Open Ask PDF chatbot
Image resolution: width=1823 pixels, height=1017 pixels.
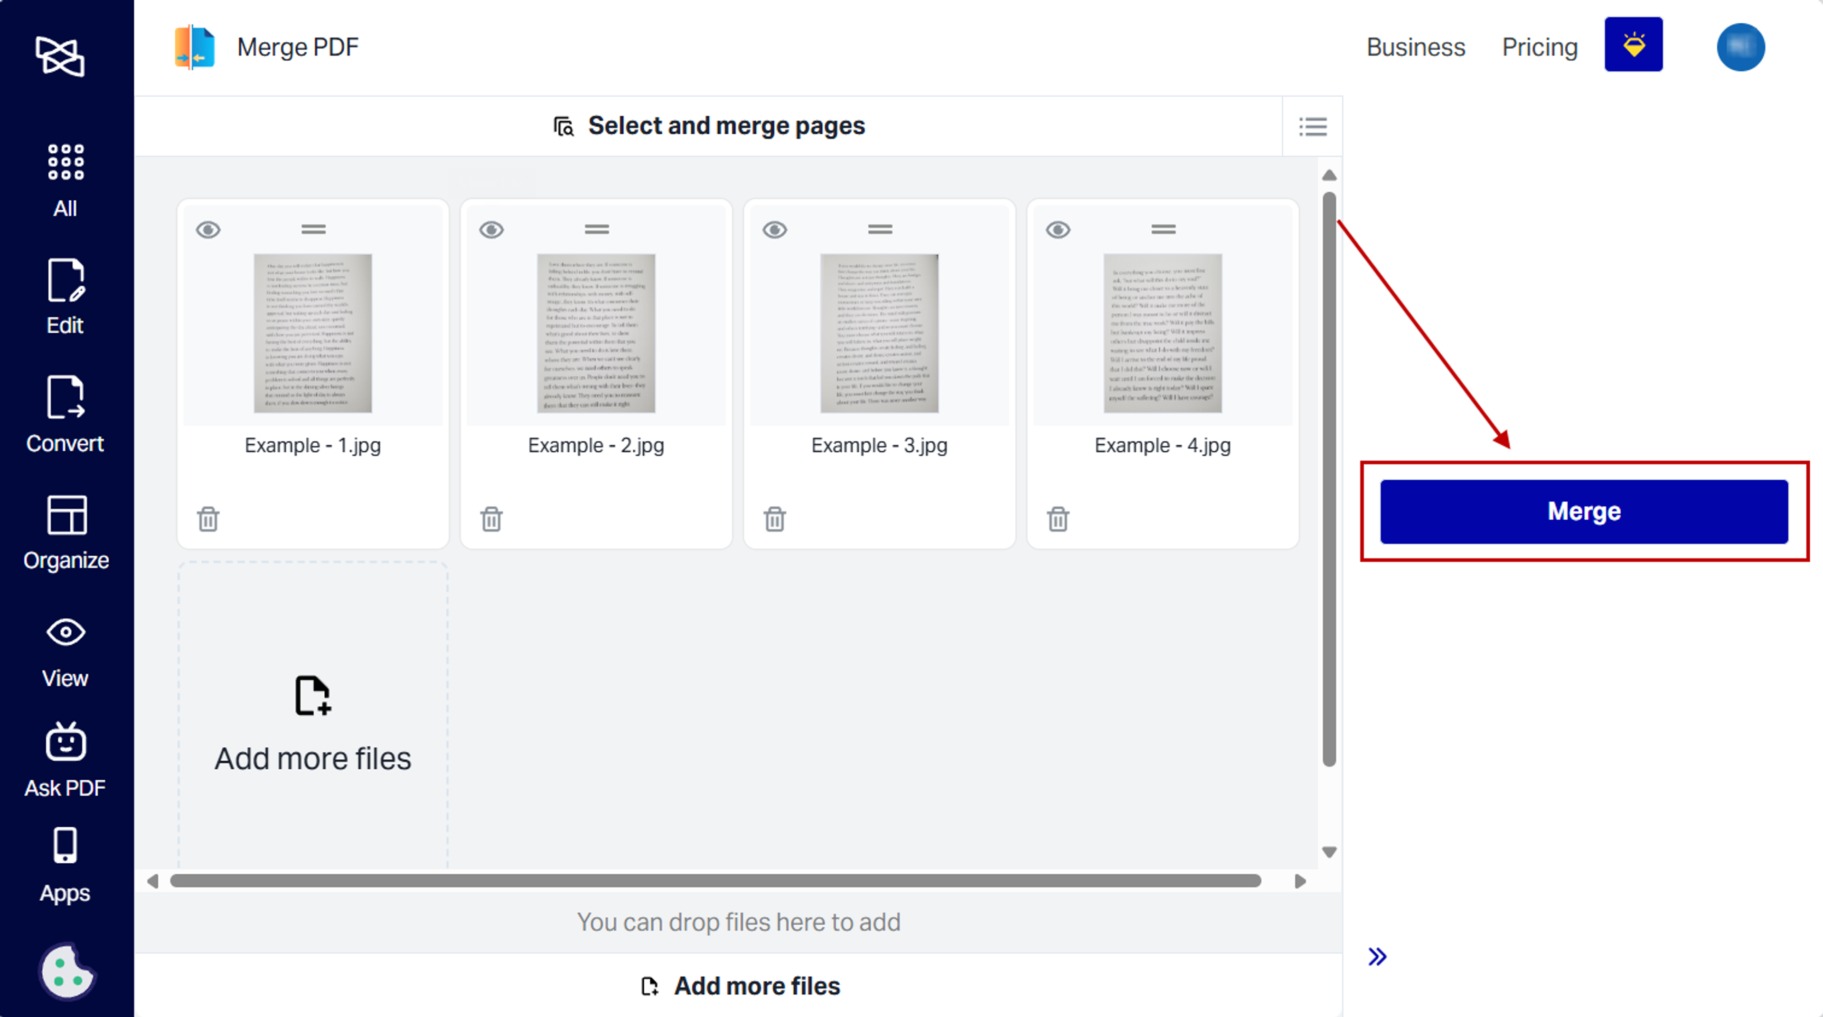(x=65, y=760)
